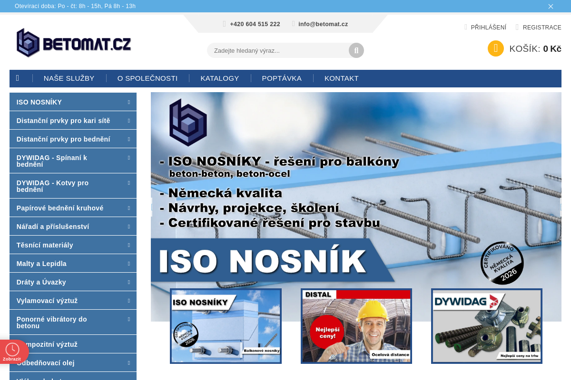This screenshot has height=380, width=571.
Task: Expand Distanční prvky pro bednění arrow
Action: pos(129,139)
